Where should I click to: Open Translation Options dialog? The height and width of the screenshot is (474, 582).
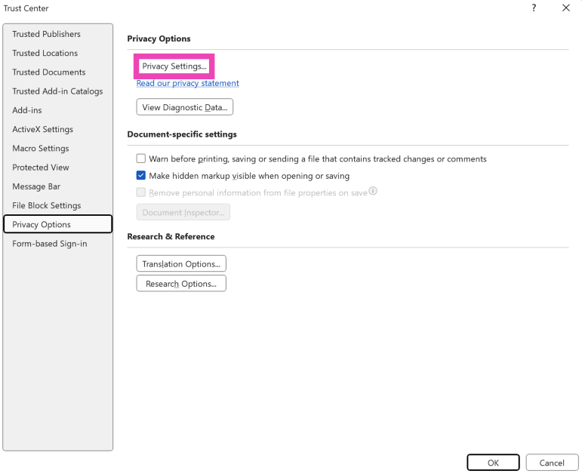pyautogui.click(x=181, y=264)
